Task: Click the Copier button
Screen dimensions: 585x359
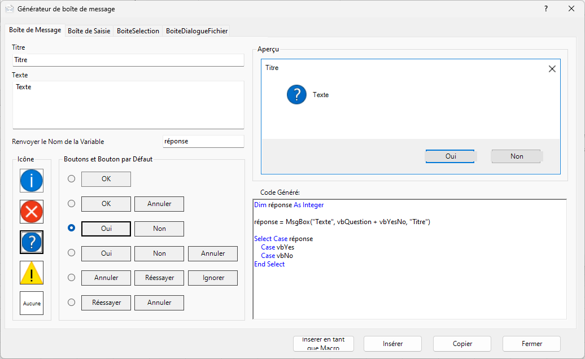Action: pyautogui.click(x=462, y=344)
